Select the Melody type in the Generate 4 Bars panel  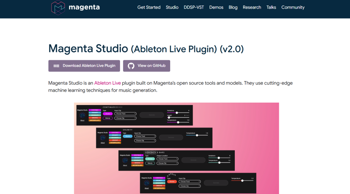tap(150, 163)
